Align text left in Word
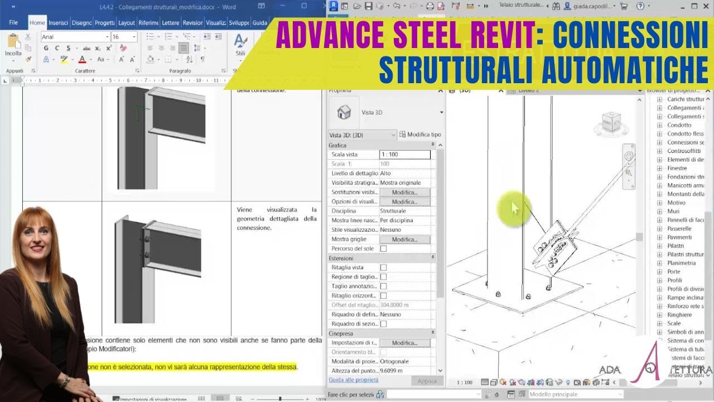This screenshot has width=714, height=402. click(x=150, y=48)
